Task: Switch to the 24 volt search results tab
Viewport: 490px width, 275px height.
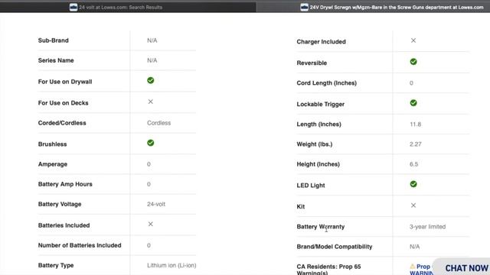Action: tap(128, 7)
